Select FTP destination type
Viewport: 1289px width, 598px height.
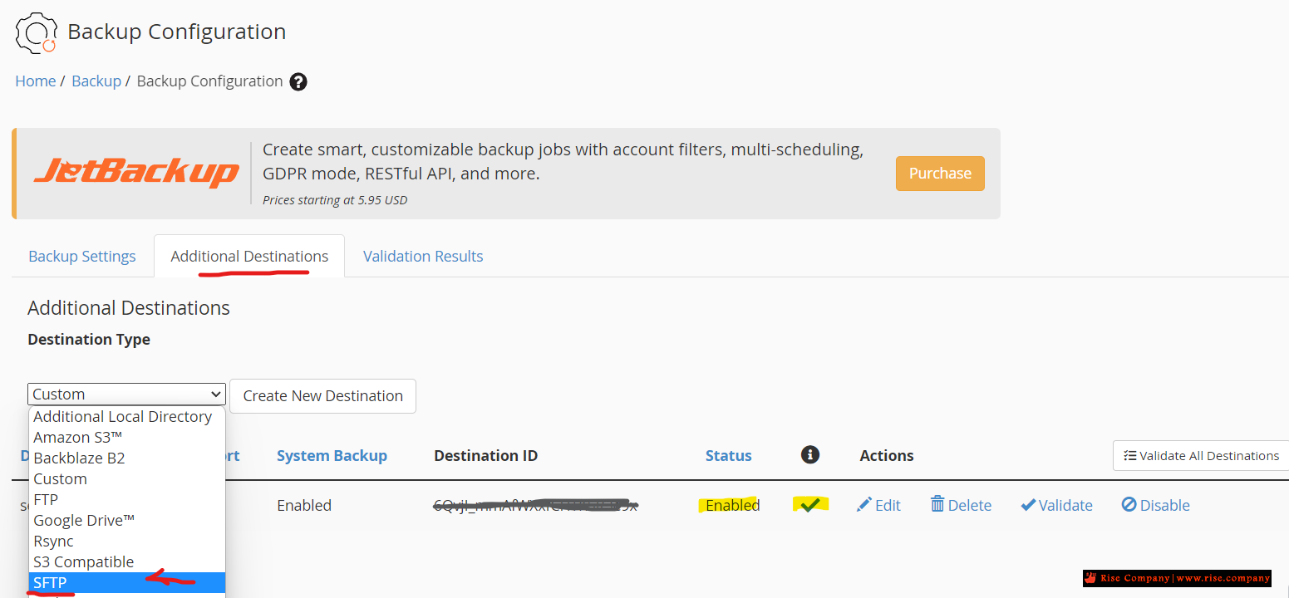pos(127,500)
